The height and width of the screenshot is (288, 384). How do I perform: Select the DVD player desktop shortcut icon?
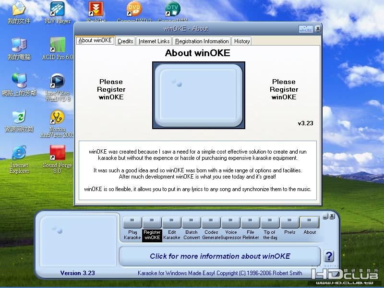tap(134, 12)
